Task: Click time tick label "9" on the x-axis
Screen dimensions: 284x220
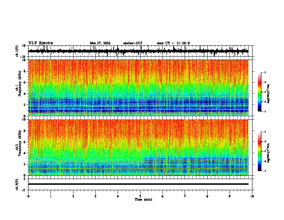Action: (229, 196)
